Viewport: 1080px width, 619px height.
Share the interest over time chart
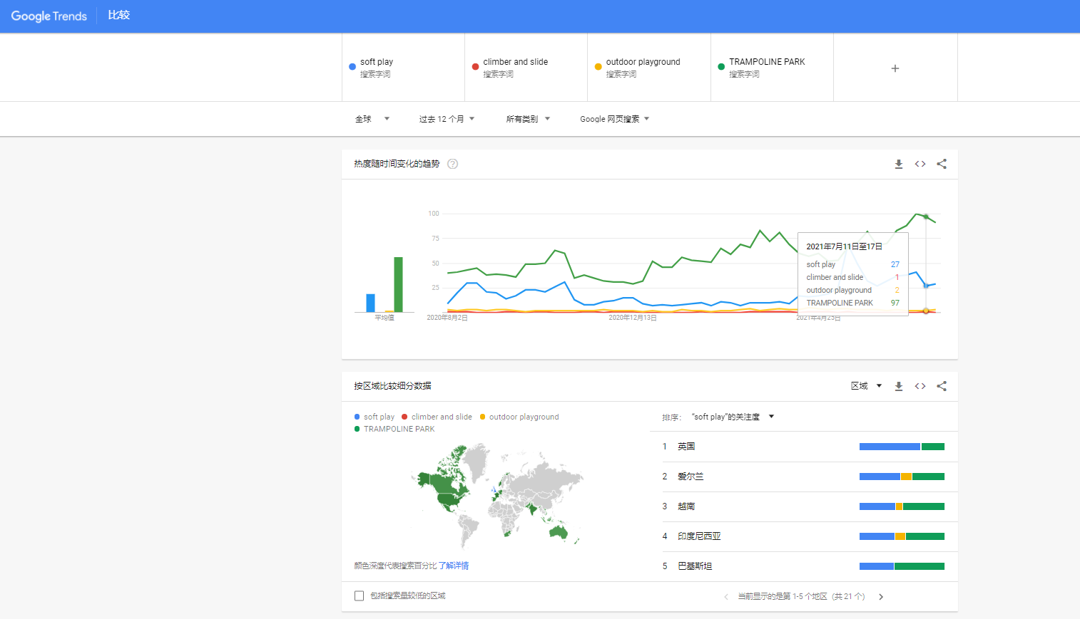942,164
